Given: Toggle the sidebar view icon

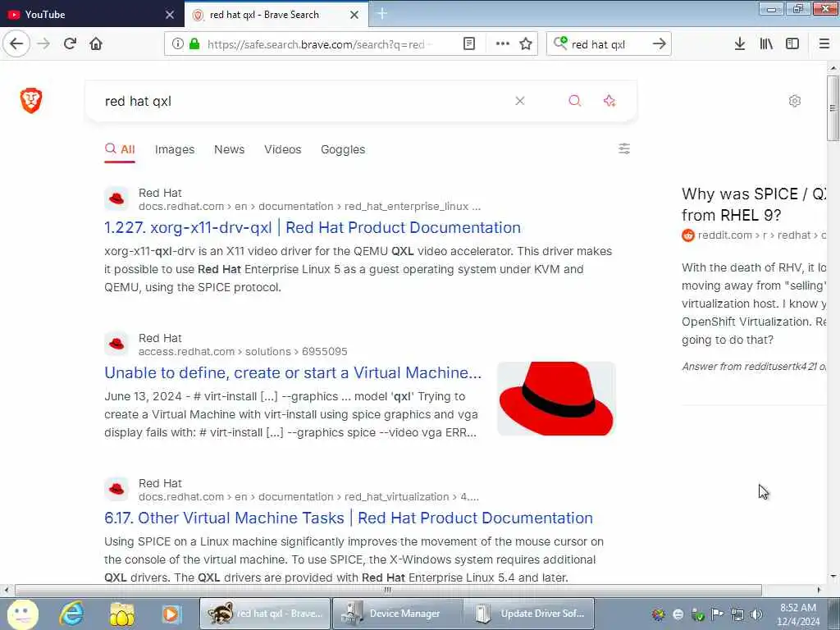Looking at the screenshot, I should pyautogui.click(x=792, y=44).
